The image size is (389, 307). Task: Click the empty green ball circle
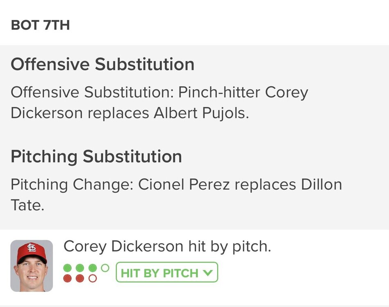click(105, 268)
